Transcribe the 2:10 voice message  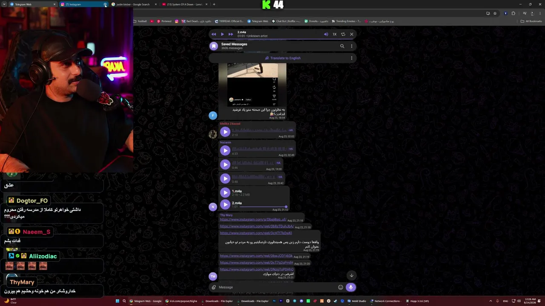(x=291, y=130)
